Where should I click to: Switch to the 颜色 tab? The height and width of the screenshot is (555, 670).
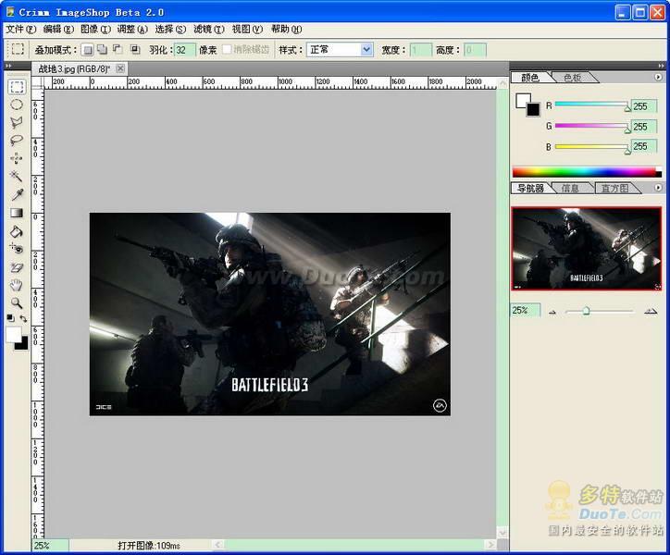(530, 78)
